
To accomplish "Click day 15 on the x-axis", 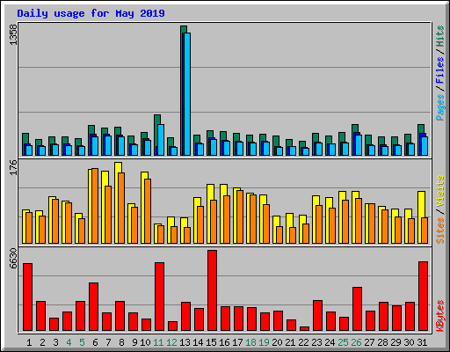I will coord(211,342).
